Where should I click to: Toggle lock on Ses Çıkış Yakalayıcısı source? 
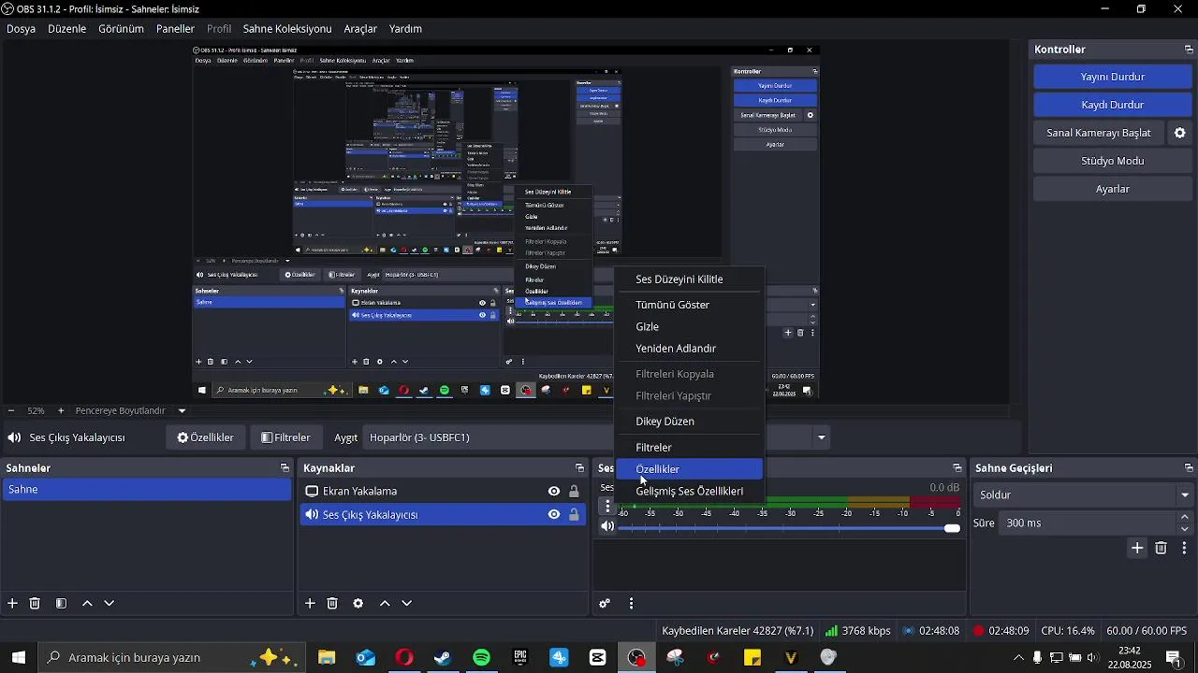tap(574, 515)
